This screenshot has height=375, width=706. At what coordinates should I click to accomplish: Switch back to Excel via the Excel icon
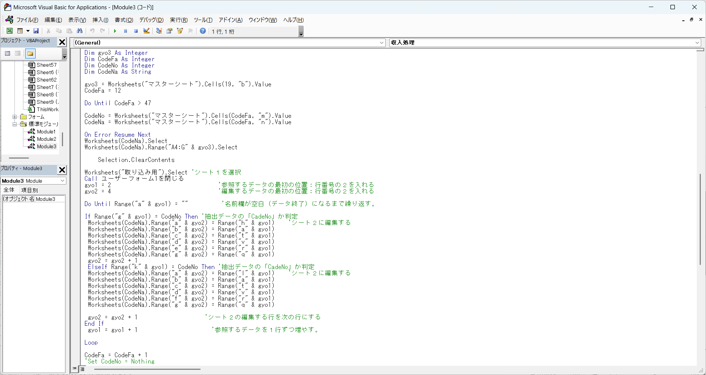click(x=10, y=31)
